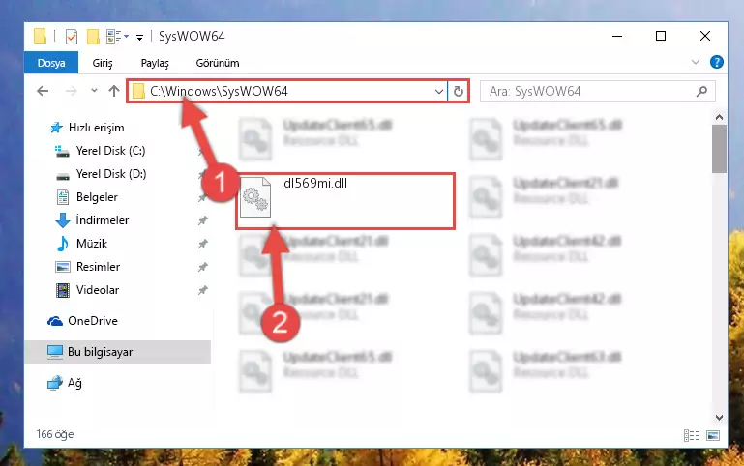Image resolution: width=744 pixels, height=466 pixels.
Task: Switch to Large icons view layout
Action: (713, 435)
